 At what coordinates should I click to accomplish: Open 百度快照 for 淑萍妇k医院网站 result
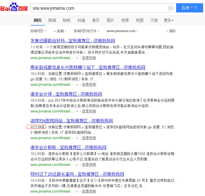(x=89, y=138)
